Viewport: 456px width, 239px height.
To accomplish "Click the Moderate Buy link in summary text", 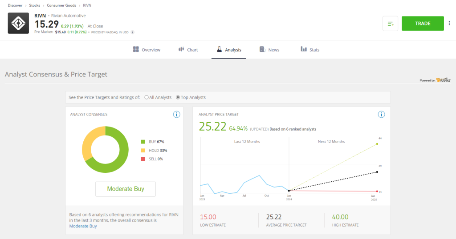I will coord(83,226).
